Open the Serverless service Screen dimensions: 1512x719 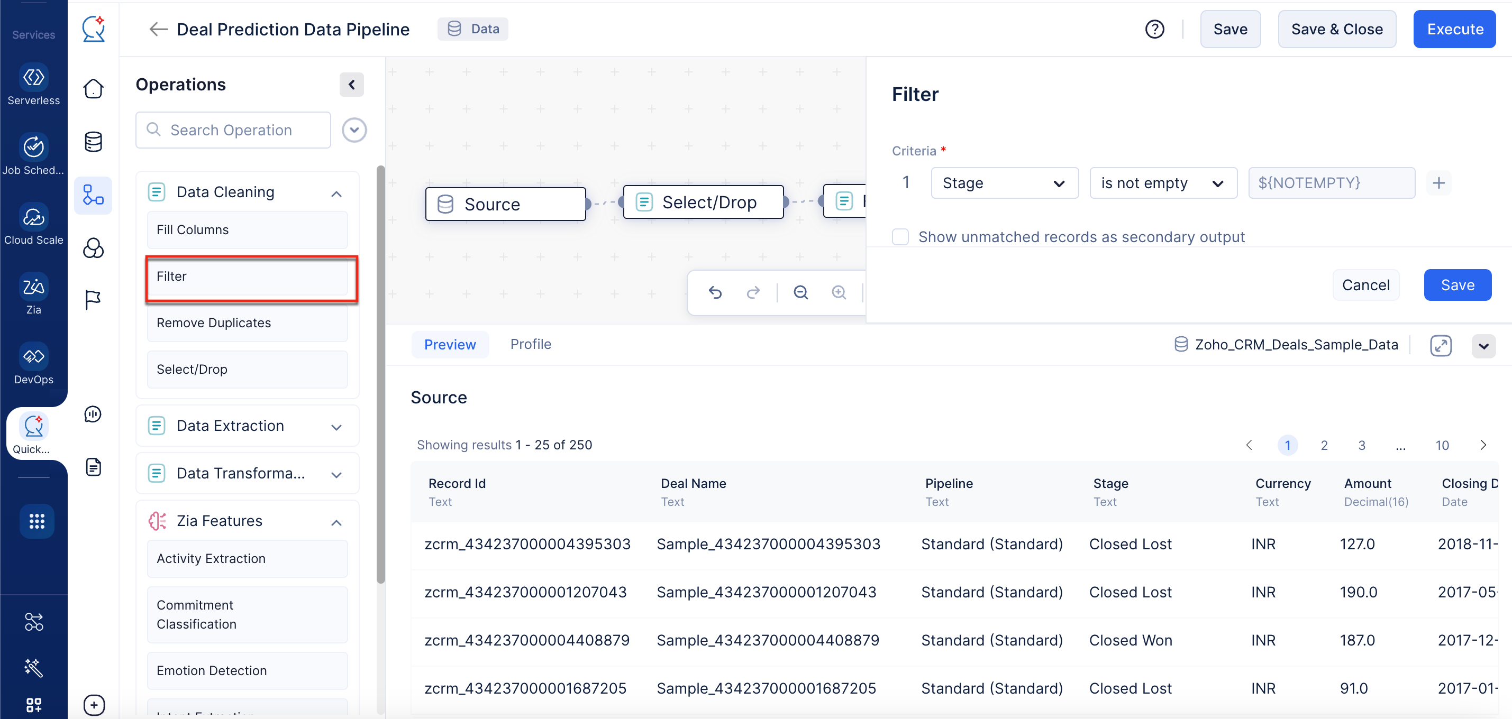click(x=33, y=86)
